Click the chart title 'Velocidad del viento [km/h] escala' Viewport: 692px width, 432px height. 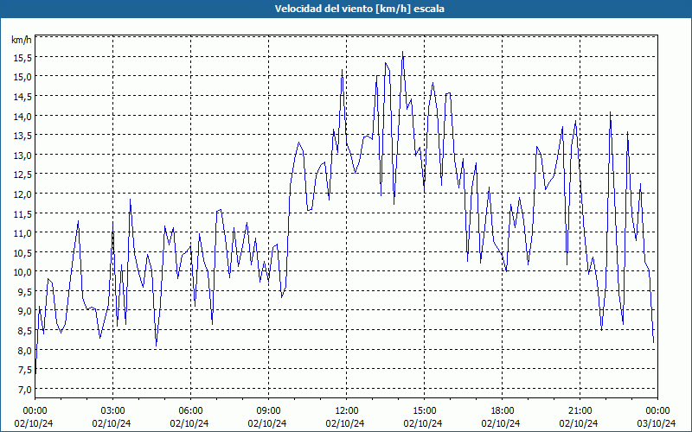(x=359, y=9)
